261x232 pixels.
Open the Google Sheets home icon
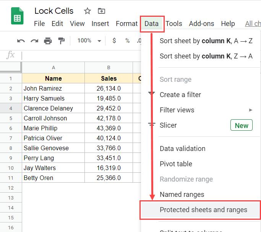click(17, 16)
